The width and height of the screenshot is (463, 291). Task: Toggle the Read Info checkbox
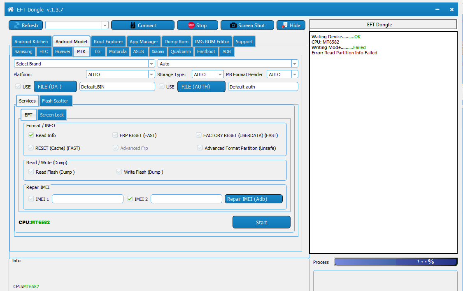pyautogui.click(x=31, y=135)
